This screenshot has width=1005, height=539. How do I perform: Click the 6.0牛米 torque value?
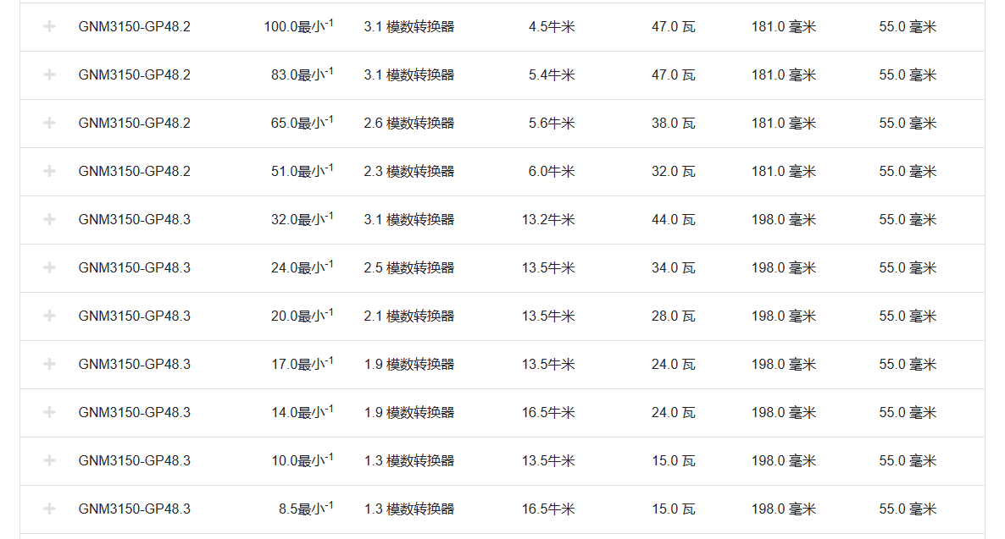(x=552, y=171)
